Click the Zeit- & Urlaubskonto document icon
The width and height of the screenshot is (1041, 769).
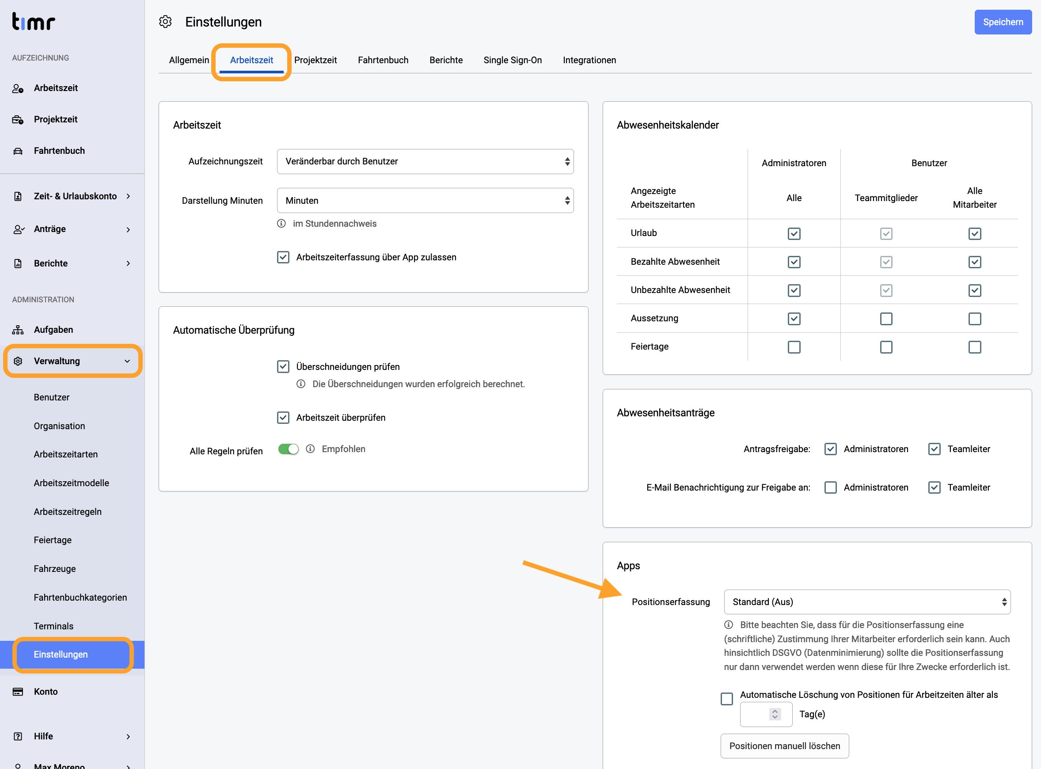pyautogui.click(x=18, y=196)
